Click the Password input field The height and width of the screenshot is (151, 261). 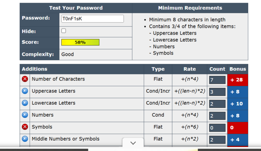93,19
